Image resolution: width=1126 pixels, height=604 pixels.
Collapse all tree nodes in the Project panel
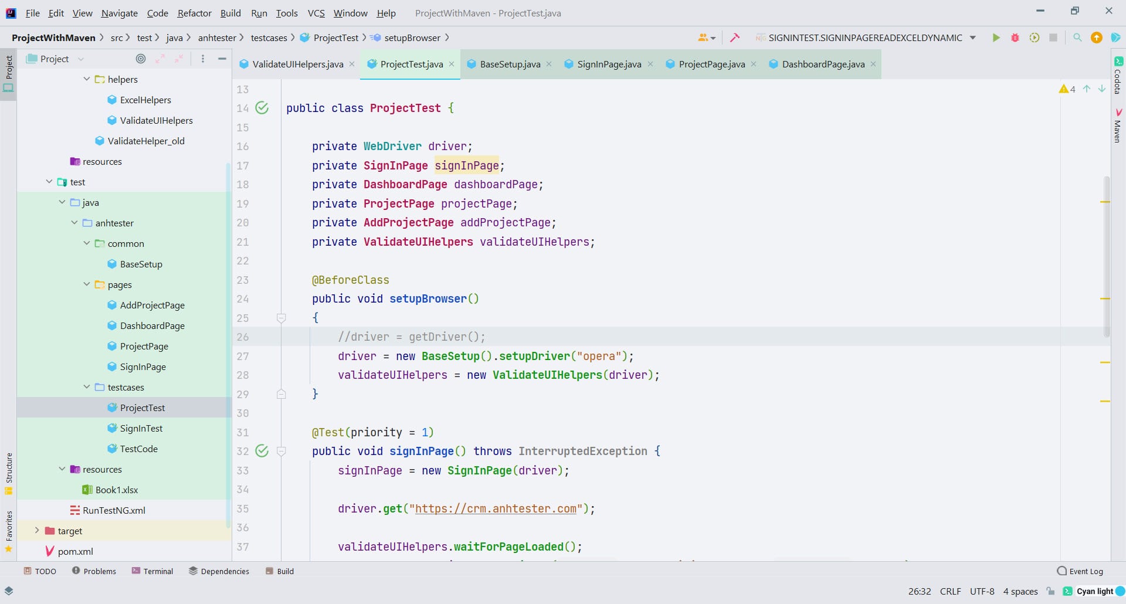click(179, 59)
